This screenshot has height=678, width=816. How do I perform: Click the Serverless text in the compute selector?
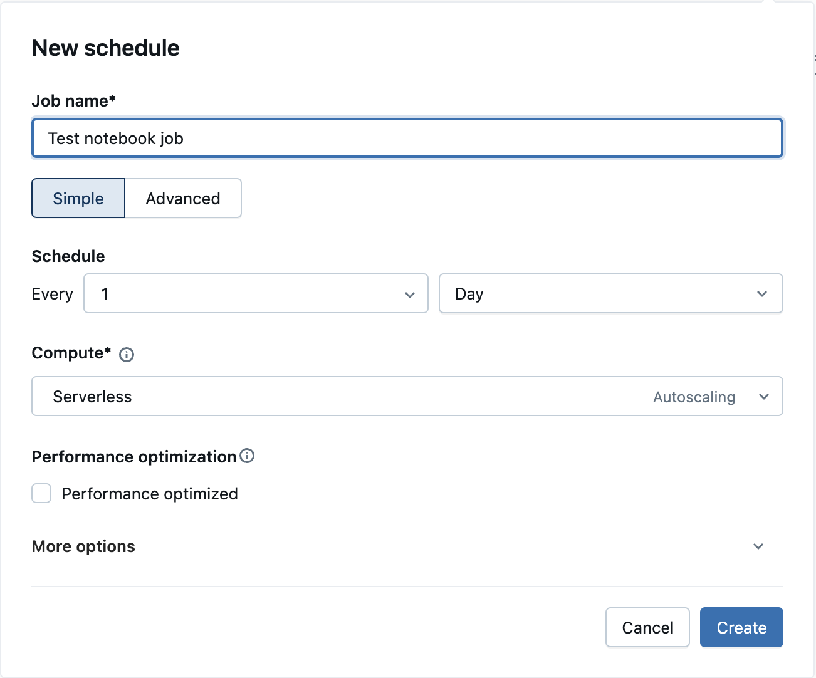pos(92,397)
